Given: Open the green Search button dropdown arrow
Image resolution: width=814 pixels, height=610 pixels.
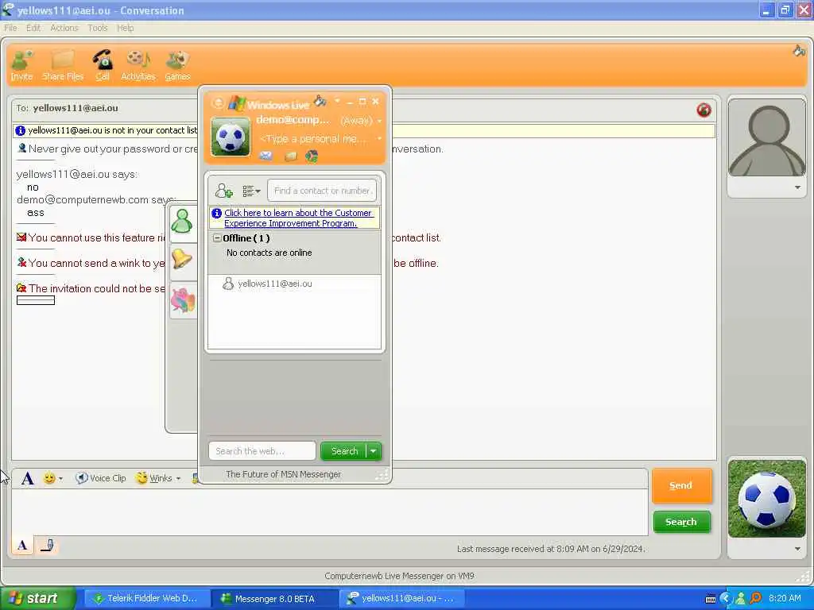Looking at the screenshot, I should (x=374, y=451).
